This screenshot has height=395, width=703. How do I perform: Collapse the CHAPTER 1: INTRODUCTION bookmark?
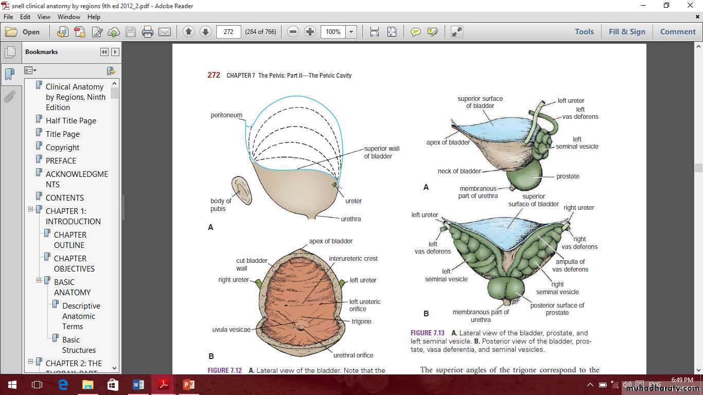[31, 209]
